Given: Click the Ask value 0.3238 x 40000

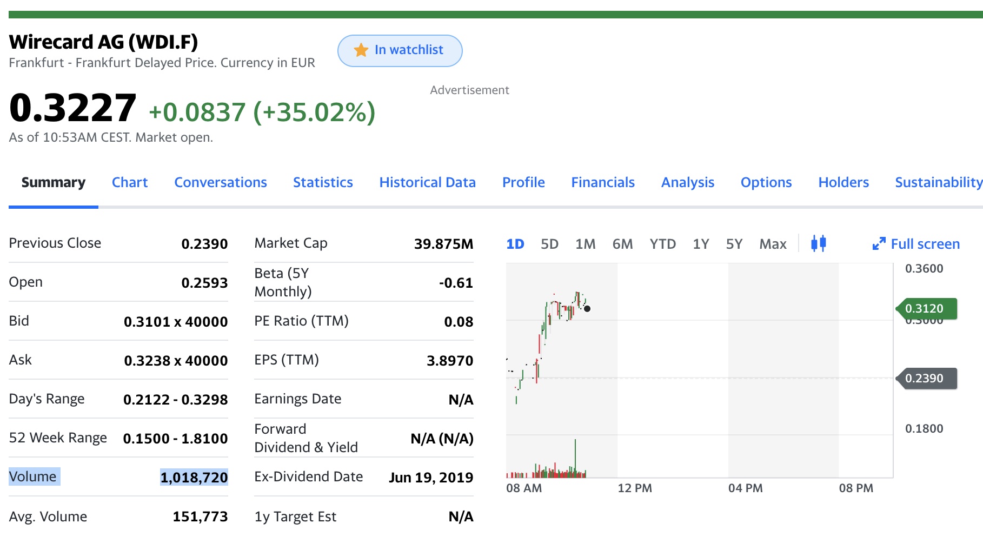Looking at the screenshot, I should point(176,361).
